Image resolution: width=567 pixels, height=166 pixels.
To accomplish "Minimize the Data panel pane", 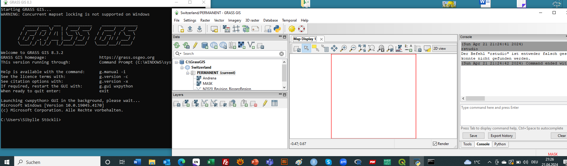I will point(280,37).
